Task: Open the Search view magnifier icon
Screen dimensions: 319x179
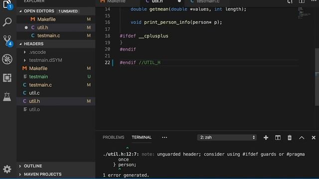Action: [x=7, y=22]
